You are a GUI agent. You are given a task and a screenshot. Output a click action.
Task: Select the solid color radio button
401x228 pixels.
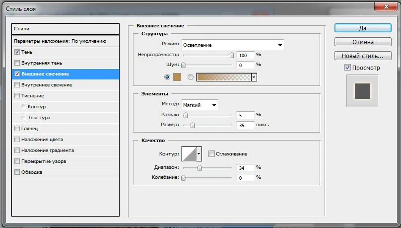pos(167,77)
